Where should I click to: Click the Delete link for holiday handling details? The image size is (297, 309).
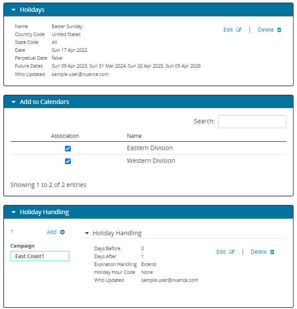[258, 252]
